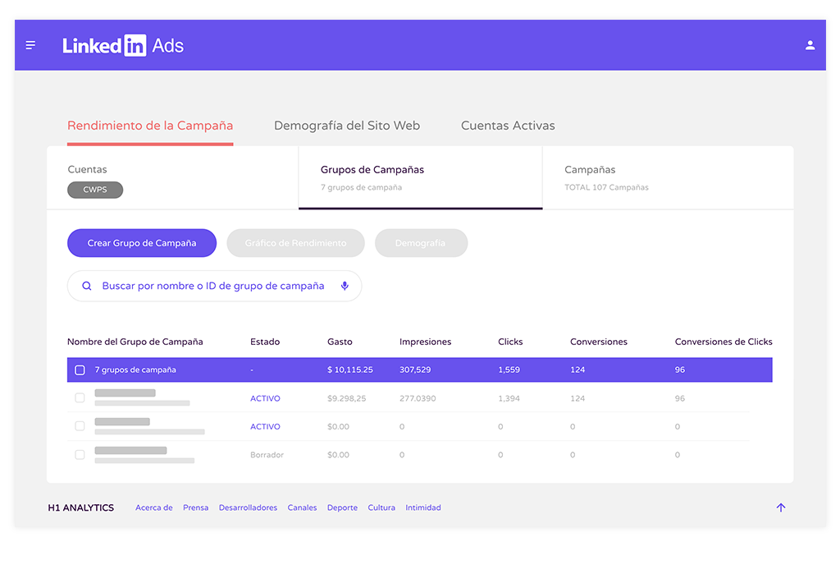
Task: Open the Cuentas Activas tab
Action: tap(508, 126)
